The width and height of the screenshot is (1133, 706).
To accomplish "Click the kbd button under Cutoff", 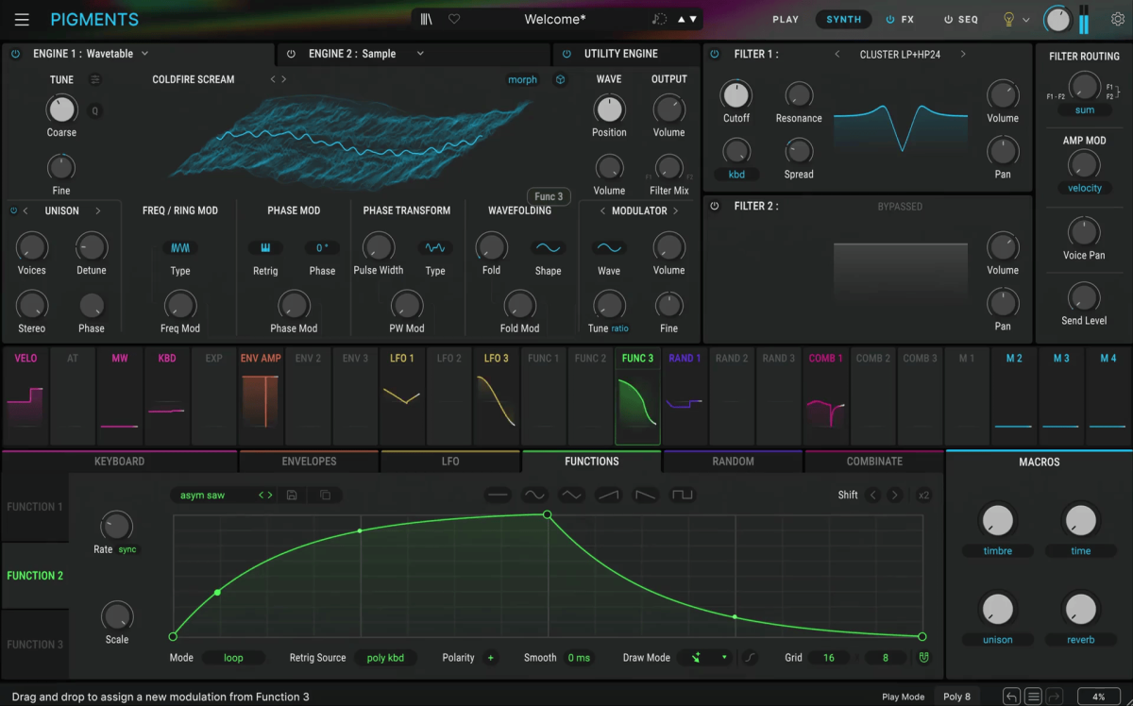I will coord(736,174).
